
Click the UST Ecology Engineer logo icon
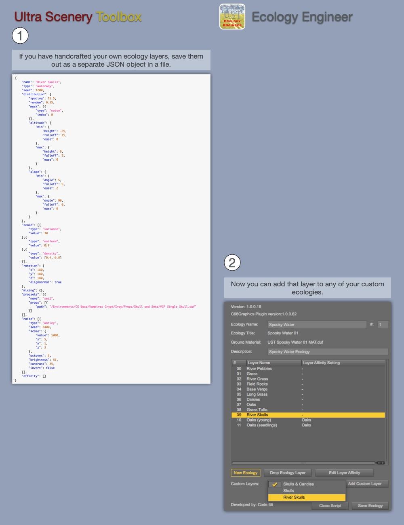pos(232,17)
